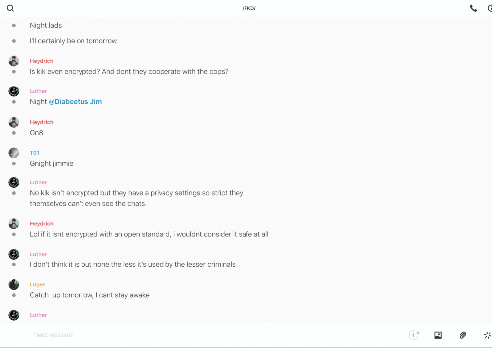Image resolution: width=492 pixels, height=348 pixels.
Task: Click the /FKD/ conversation title
Action: [249, 8]
